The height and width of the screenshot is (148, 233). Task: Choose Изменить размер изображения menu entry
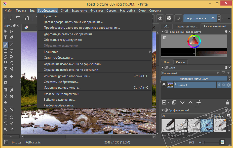(x=95, y=76)
